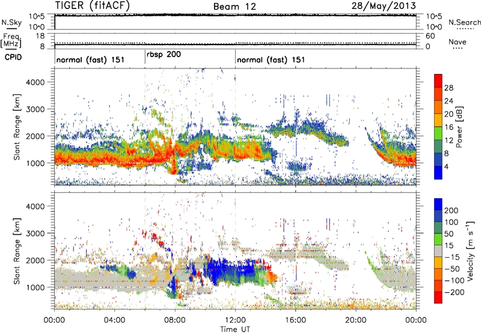
Task: Select the Beam 12 heading
Action: [x=234, y=7]
